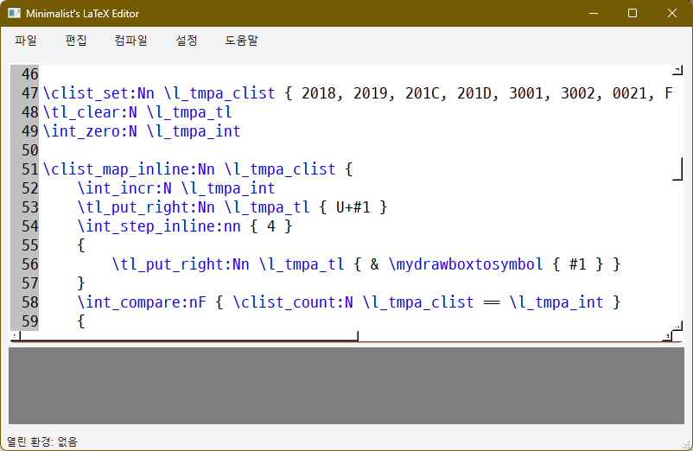
Task: Click the '3001' value on line 47
Action: 525,93
